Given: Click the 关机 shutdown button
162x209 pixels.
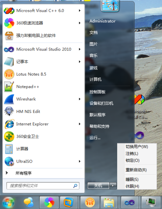Looking at the screenshot, I should point(98,186).
